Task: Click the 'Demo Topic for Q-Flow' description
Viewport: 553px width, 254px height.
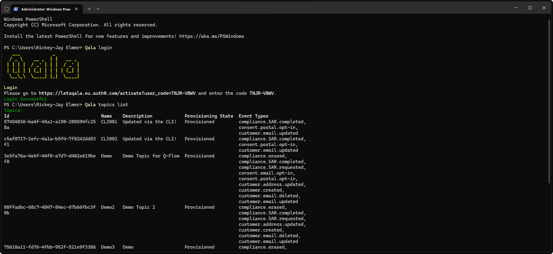Action: pos(151,156)
